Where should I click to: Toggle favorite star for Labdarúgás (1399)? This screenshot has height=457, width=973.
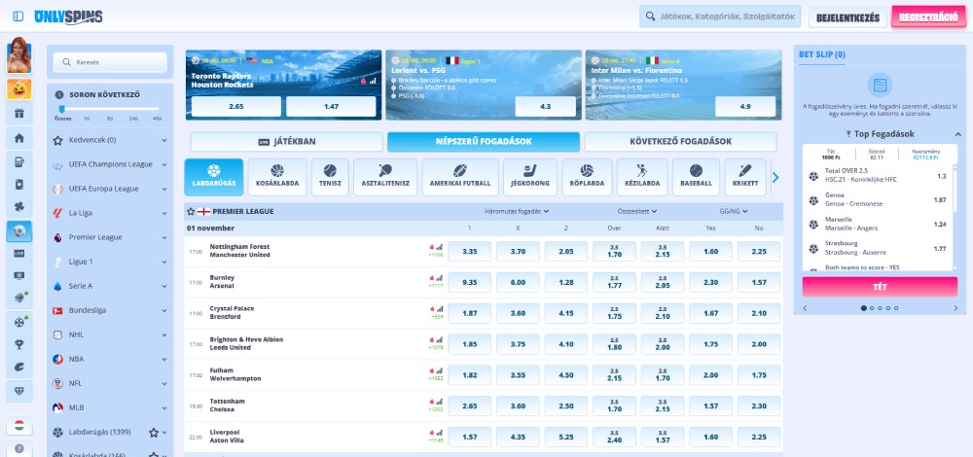pos(153,432)
